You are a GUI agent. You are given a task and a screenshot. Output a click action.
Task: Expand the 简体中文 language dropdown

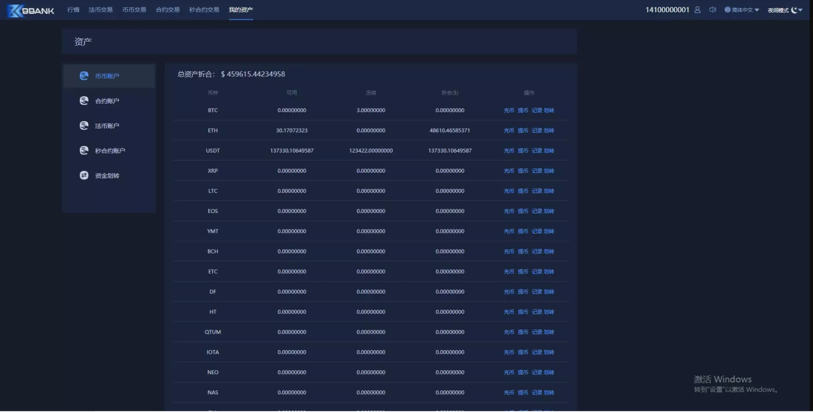(757, 10)
